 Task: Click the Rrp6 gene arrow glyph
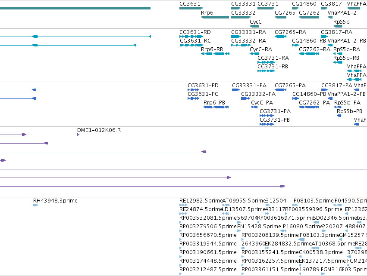tap(215, 17)
